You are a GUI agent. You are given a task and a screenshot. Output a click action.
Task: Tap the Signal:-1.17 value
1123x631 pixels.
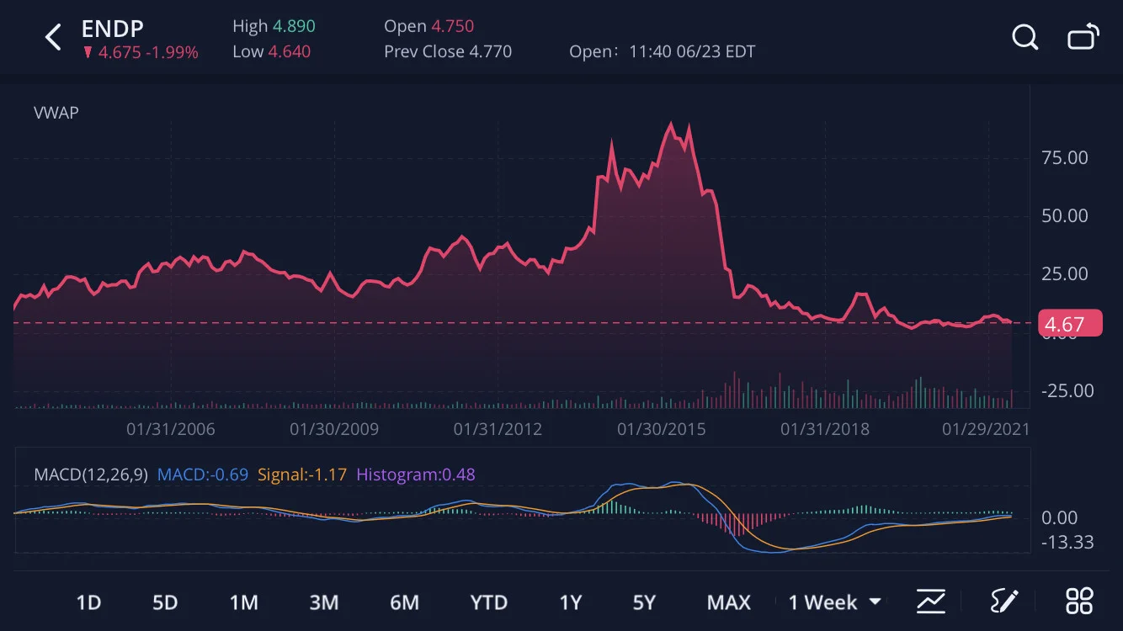tap(302, 475)
